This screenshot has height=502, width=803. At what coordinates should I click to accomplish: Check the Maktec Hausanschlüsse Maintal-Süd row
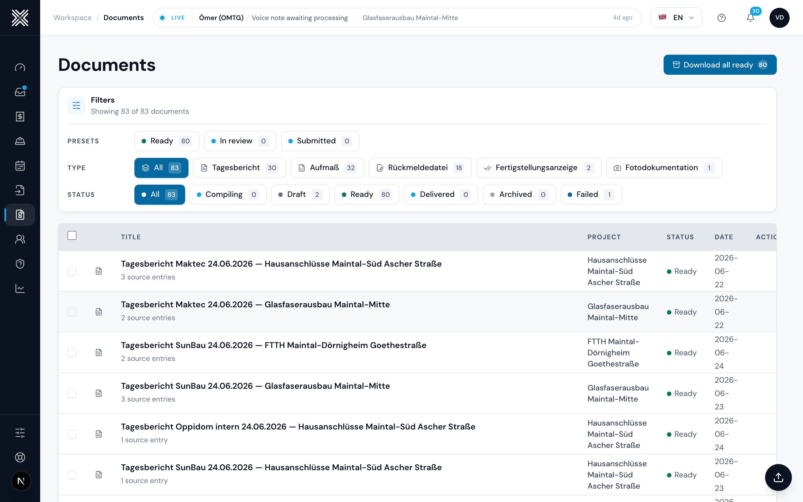point(72,271)
